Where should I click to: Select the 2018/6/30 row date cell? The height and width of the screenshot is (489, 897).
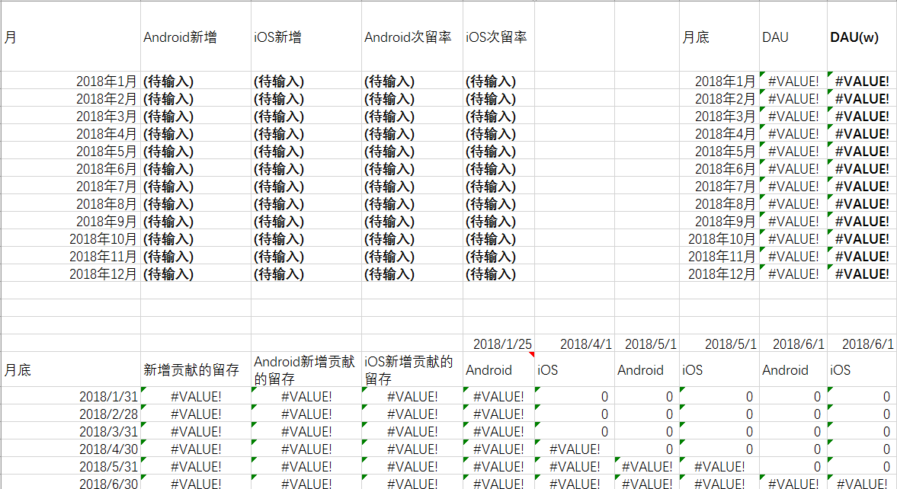(x=70, y=482)
